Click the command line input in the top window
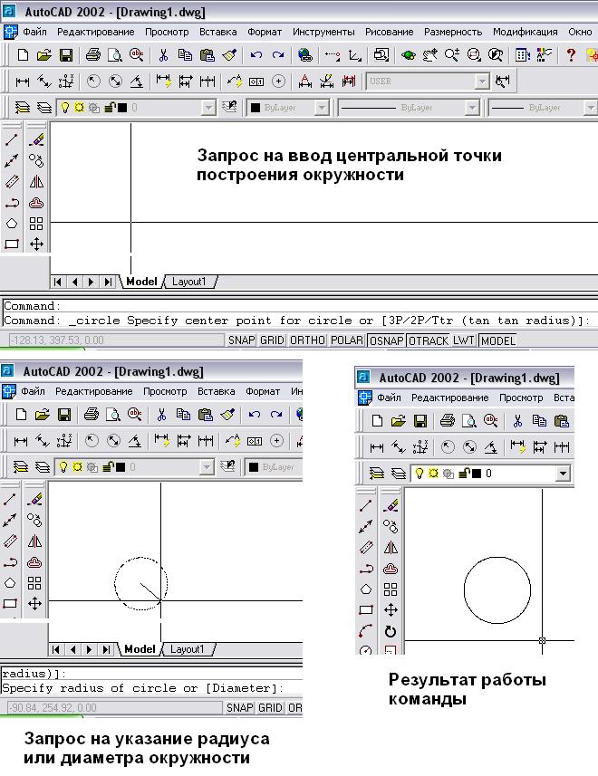Viewport: 598px width, 776px height. tap(299, 321)
